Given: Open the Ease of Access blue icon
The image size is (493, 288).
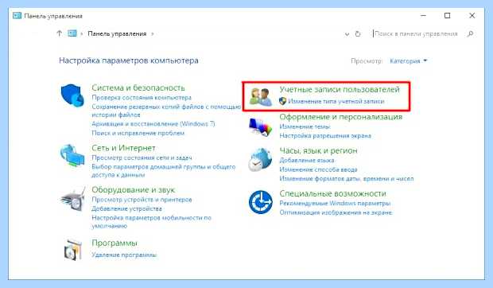Looking at the screenshot, I should tap(260, 202).
